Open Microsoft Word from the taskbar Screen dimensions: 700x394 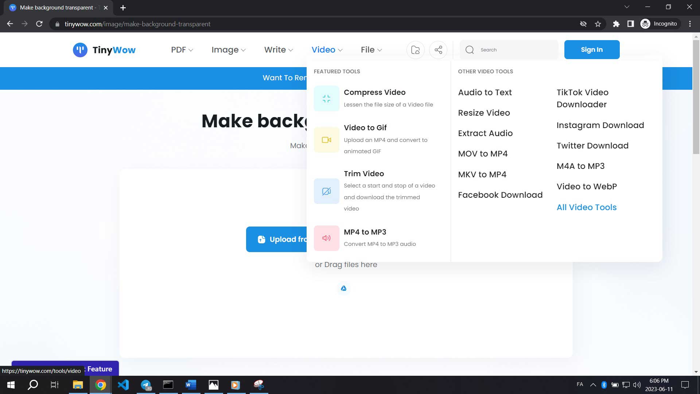pyautogui.click(x=191, y=385)
